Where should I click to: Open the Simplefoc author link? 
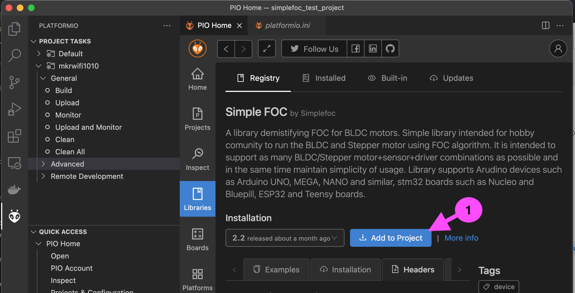318,113
